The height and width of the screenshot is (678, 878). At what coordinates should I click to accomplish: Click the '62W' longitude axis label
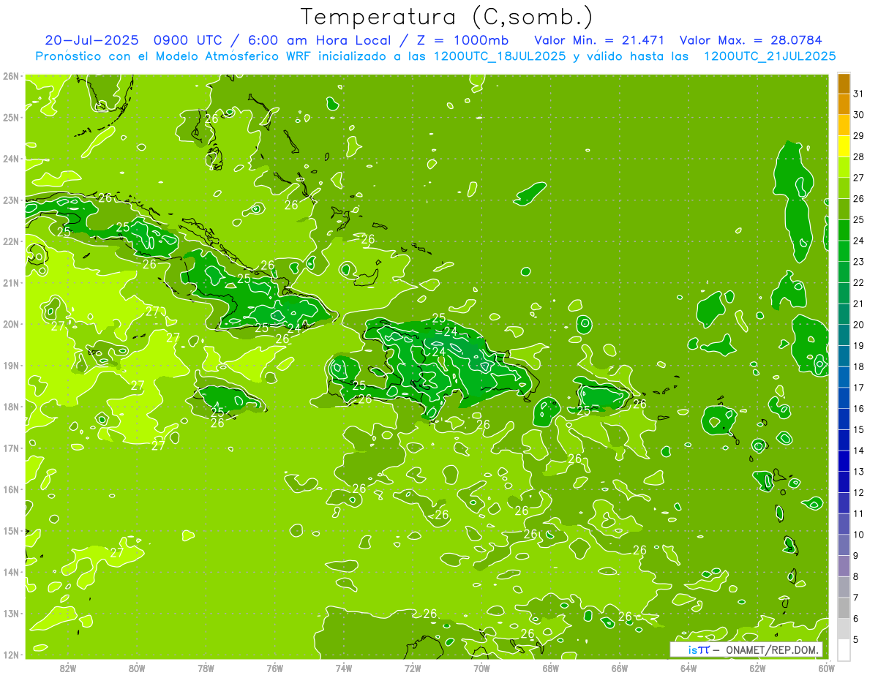757,668
